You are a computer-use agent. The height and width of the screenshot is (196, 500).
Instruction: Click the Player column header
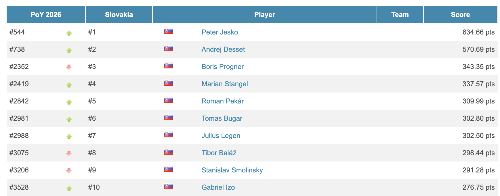point(264,15)
